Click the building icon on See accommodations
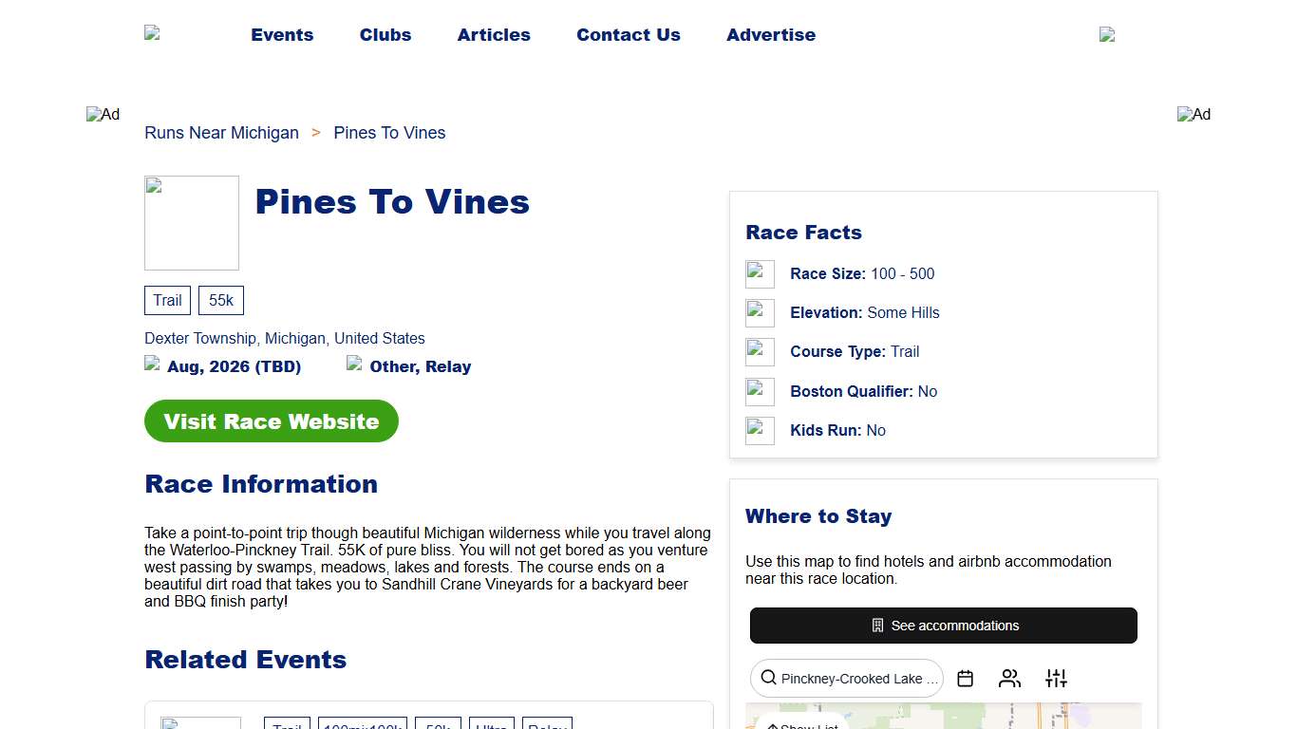 [875, 626]
